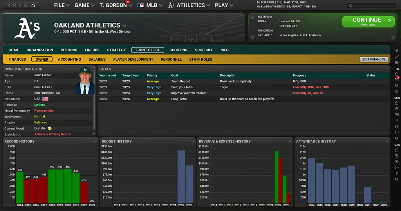Click the diamond field icon under OAK
This screenshot has width=401, height=211.
[x=397, y=162]
